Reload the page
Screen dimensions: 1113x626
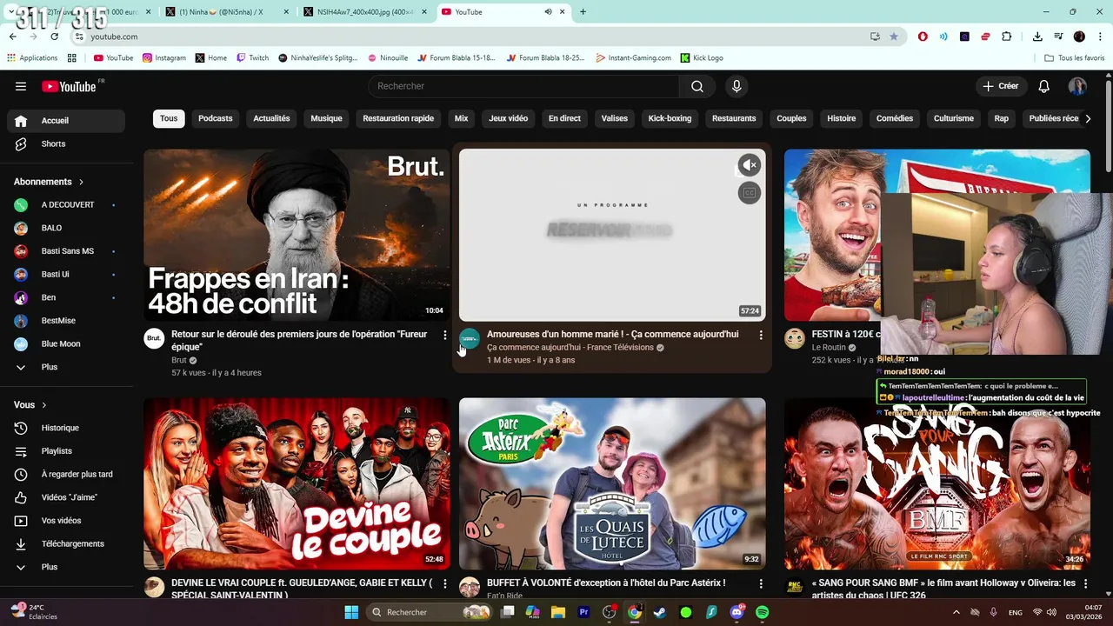click(54, 37)
